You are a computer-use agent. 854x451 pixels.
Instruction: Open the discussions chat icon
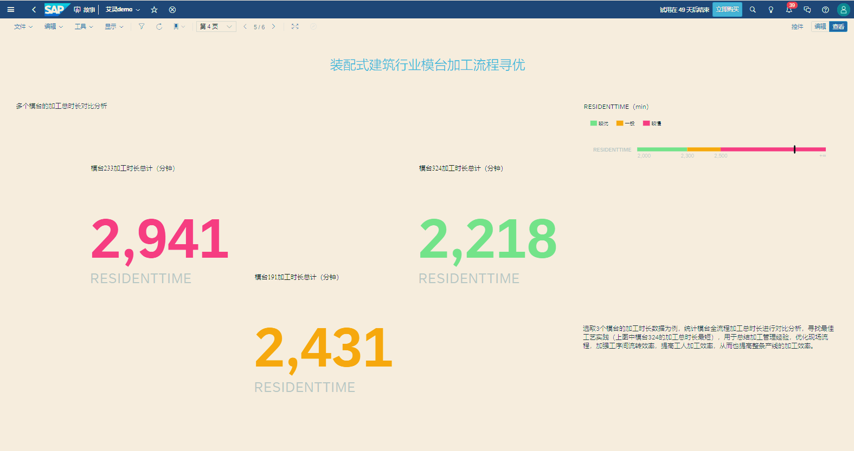click(807, 10)
